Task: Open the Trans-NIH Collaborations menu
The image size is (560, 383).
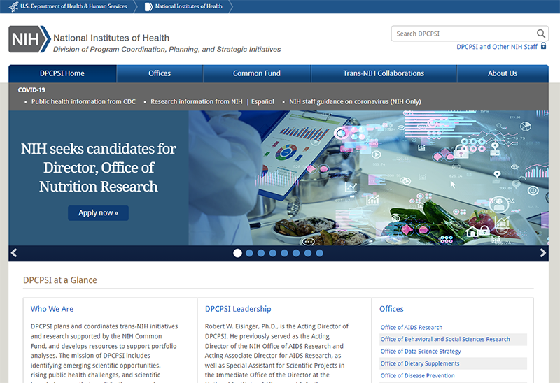Action: click(x=384, y=74)
